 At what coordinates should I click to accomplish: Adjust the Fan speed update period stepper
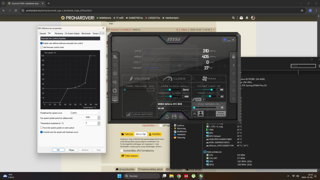99,118
